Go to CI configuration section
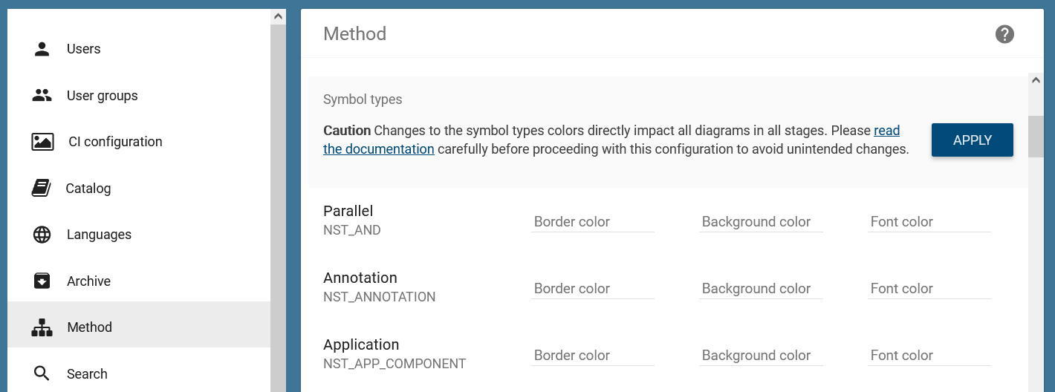 [x=139, y=142]
